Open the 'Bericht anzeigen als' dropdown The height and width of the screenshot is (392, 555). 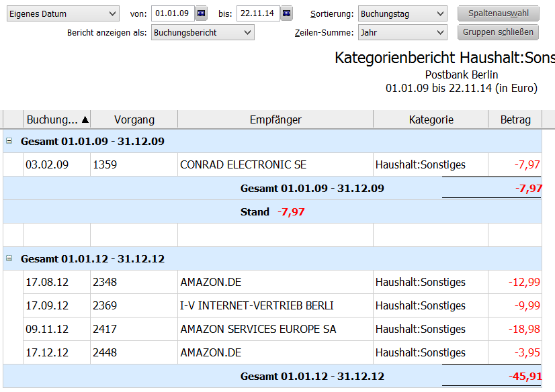(202, 32)
